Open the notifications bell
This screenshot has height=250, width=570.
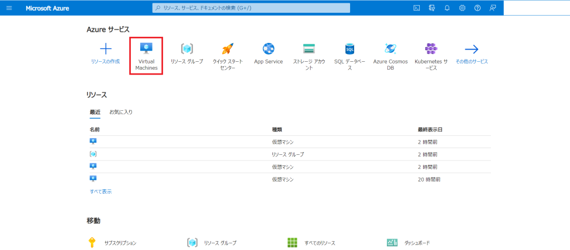pyautogui.click(x=447, y=8)
